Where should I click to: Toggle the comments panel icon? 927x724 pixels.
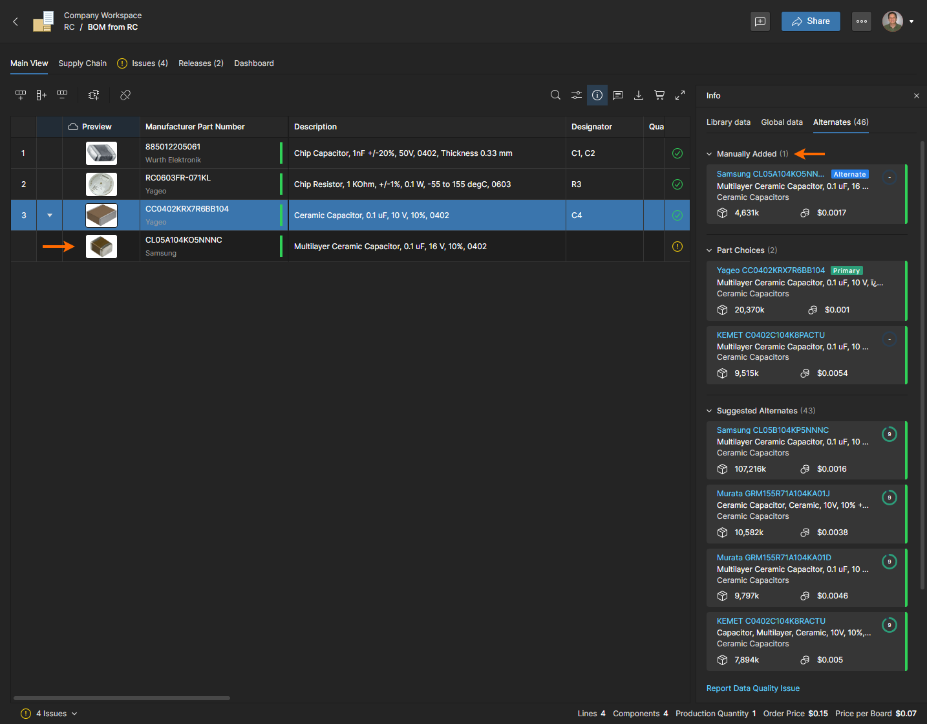(618, 95)
